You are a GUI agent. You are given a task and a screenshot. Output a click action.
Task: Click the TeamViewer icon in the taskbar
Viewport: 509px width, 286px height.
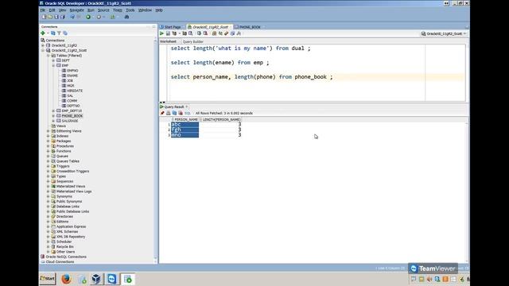[x=111, y=279]
